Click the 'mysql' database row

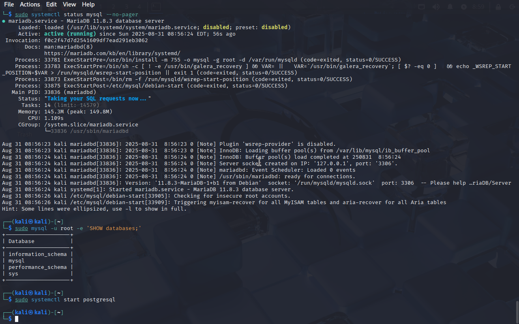click(17, 261)
